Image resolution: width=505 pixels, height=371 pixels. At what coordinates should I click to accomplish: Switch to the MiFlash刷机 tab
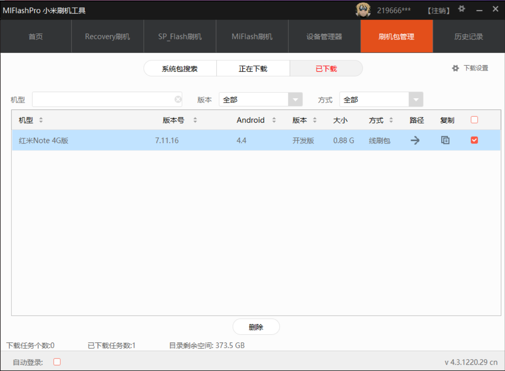[252, 36]
